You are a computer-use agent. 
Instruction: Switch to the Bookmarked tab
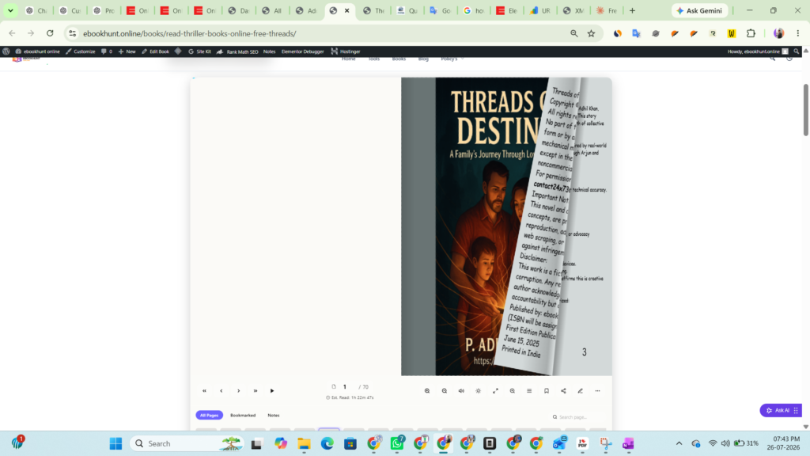point(243,415)
